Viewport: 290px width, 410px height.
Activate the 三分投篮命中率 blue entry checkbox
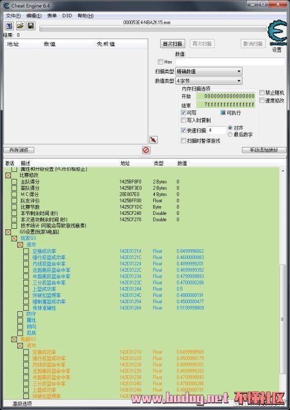(x=26, y=282)
